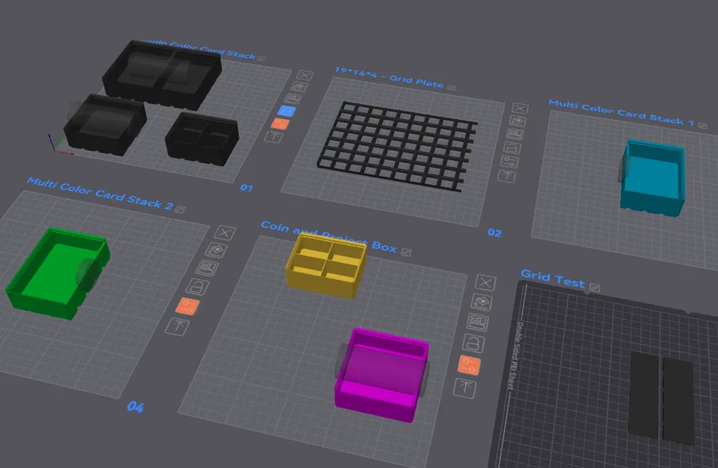Toggle the lock on Coin and Project Box plate
This screenshot has width=718, height=468.
[x=475, y=341]
